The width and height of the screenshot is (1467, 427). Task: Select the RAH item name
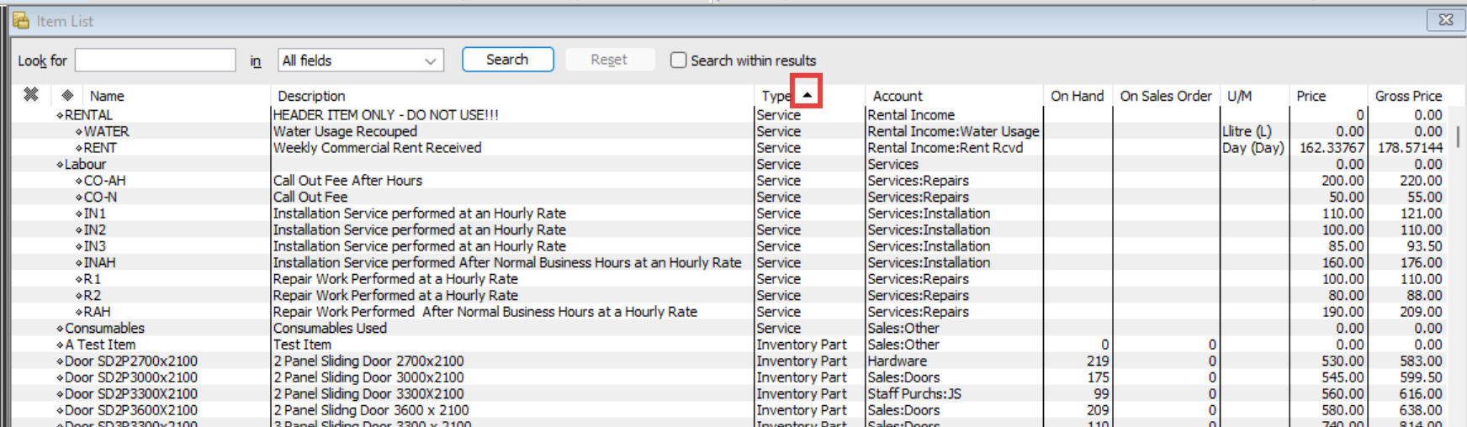click(97, 312)
